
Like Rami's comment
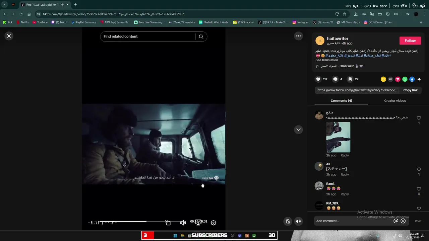click(x=419, y=189)
